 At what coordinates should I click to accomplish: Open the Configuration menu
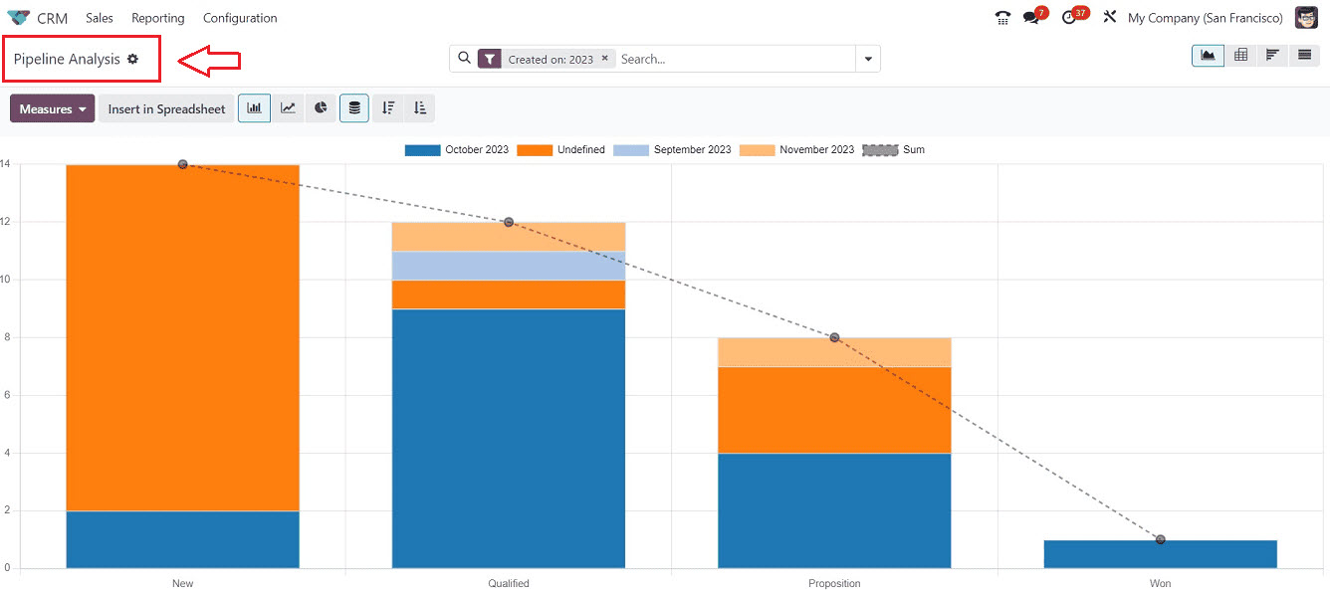point(240,18)
